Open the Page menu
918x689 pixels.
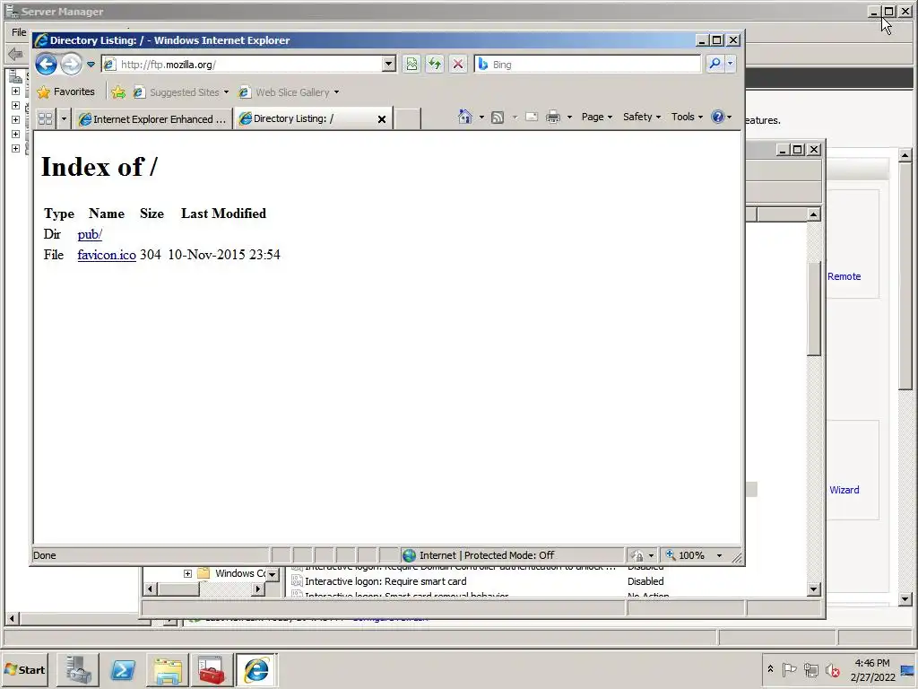pyautogui.click(x=596, y=117)
